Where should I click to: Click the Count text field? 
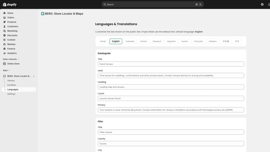(171, 98)
